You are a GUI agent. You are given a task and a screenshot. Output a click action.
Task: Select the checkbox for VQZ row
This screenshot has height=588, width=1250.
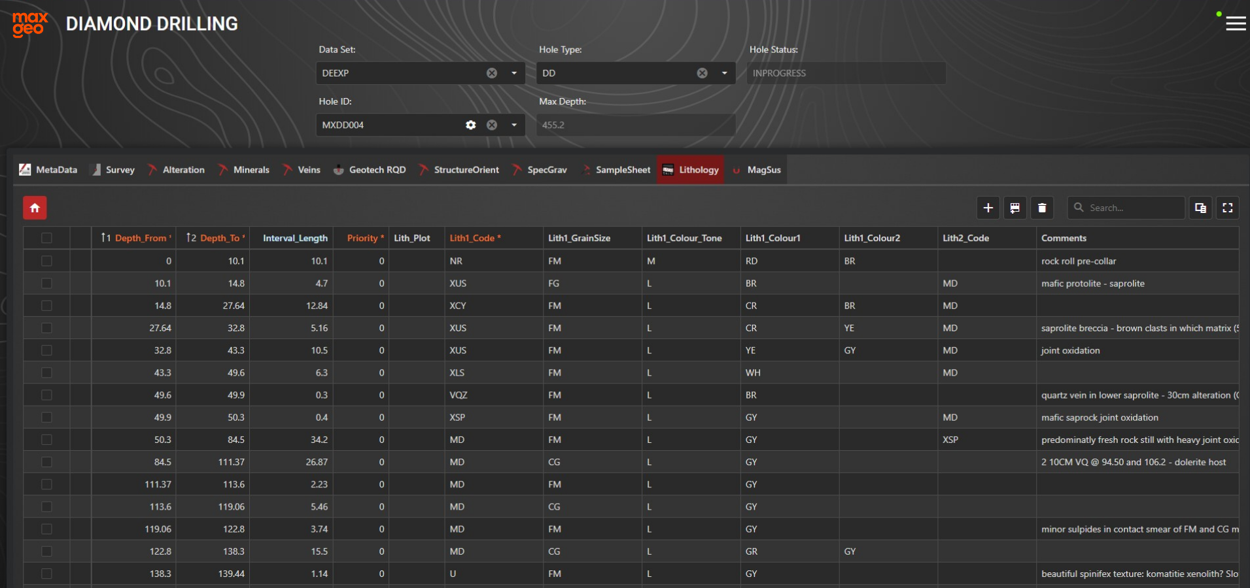46,395
